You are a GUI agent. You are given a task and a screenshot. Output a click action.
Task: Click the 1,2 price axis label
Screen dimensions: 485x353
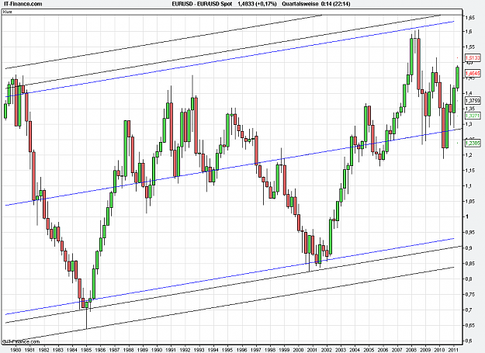pyautogui.click(x=469, y=155)
